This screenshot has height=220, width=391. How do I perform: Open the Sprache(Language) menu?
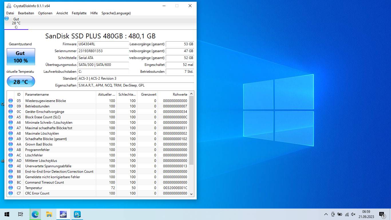point(116,13)
